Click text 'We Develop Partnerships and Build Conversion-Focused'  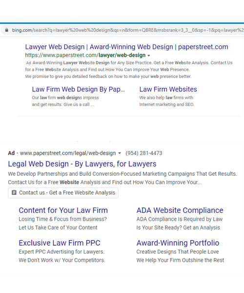click(75, 174)
